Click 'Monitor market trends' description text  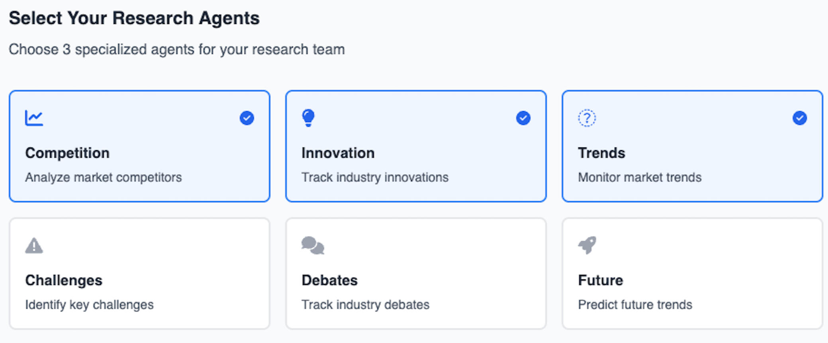pos(640,177)
